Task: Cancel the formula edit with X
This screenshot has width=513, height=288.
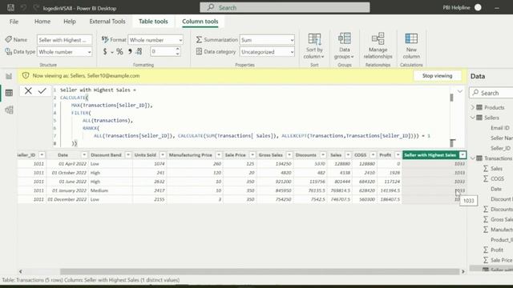Action: coord(28,90)
